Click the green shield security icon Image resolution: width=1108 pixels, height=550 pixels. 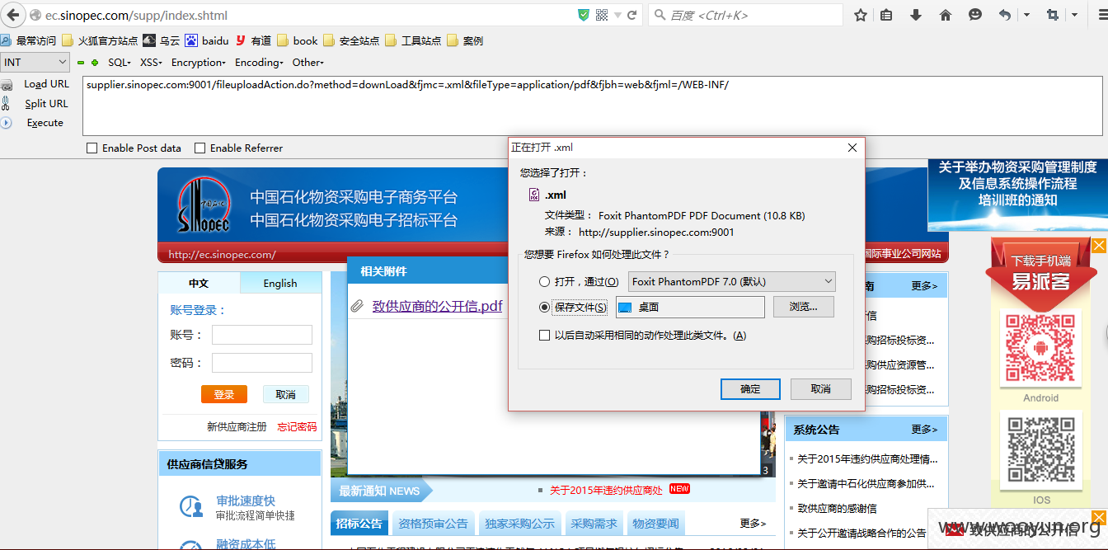[584, 15]
